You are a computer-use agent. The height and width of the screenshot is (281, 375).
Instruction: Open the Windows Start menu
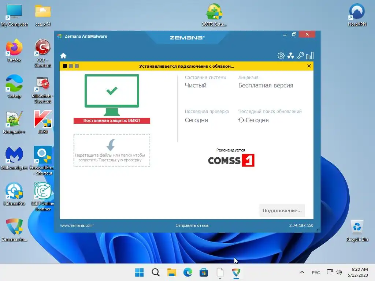click(x=140, y=272)
